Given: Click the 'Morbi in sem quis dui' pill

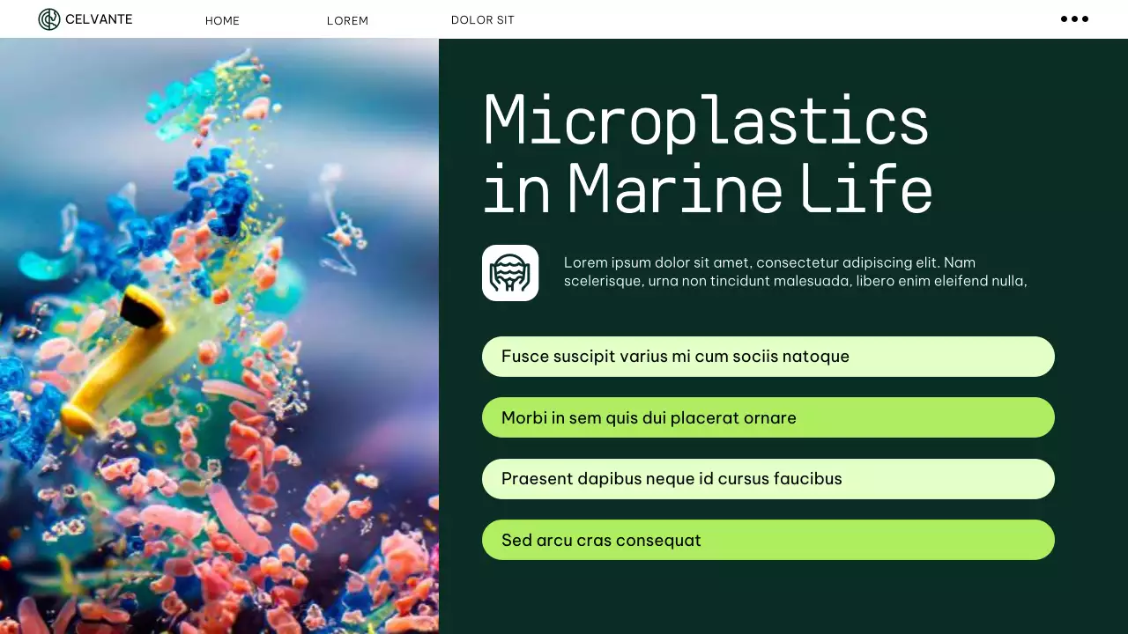Looking at the screenshot, I should coord(768,417).
